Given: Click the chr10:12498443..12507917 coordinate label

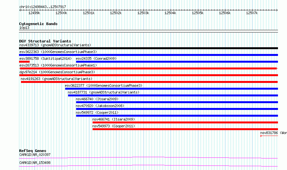Looking at the screenshot, I should pos(43,7).
